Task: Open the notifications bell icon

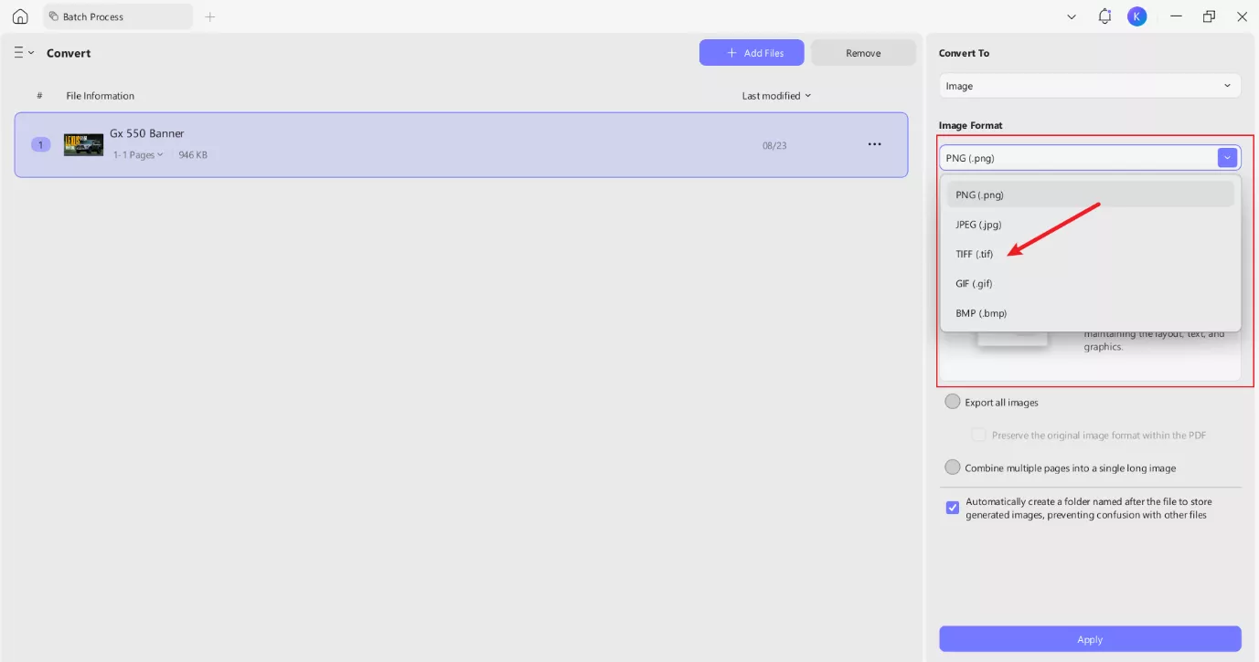Action: pos(1104,16)
